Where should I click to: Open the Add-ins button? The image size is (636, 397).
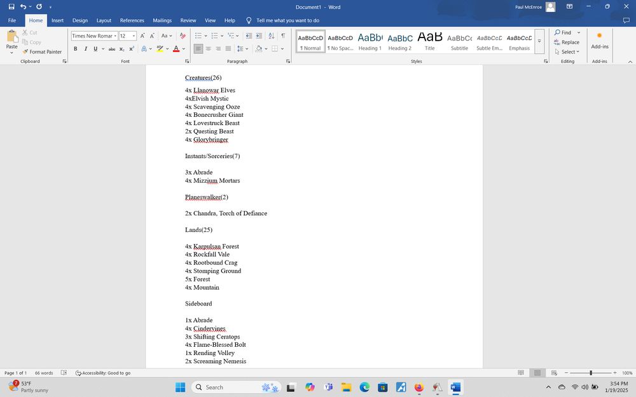[600, 41]
